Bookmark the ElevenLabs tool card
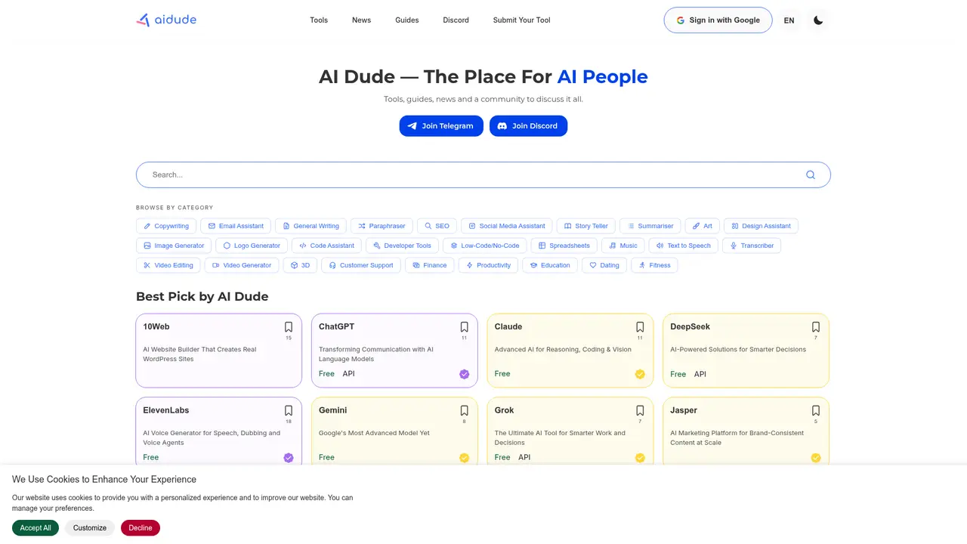967x544 pixels. pos(289,411)
